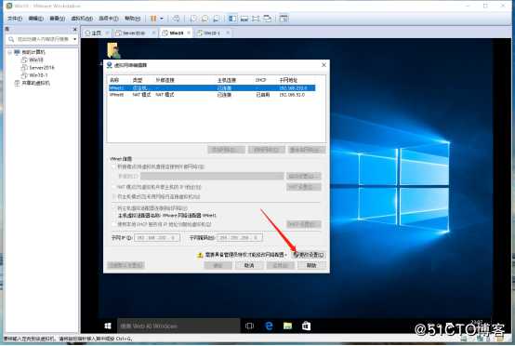Switch to the Win10 tab
The image size is (515, 346).
(176, 33)
